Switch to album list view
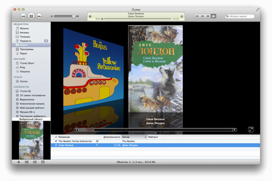The height and width of the screenshot is (181, 272). 202,16
